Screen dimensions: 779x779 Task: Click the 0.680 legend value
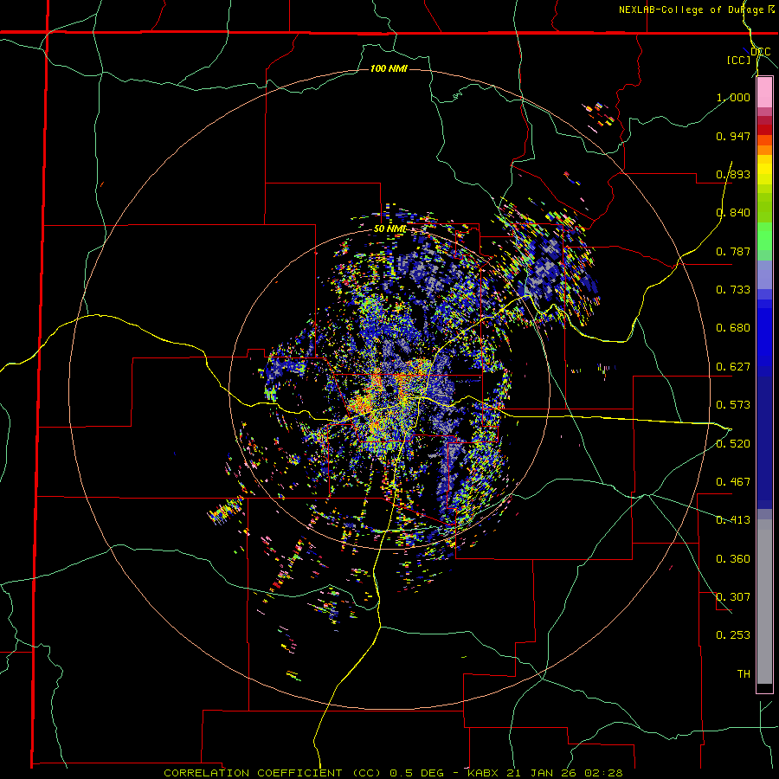click(733, 328)
